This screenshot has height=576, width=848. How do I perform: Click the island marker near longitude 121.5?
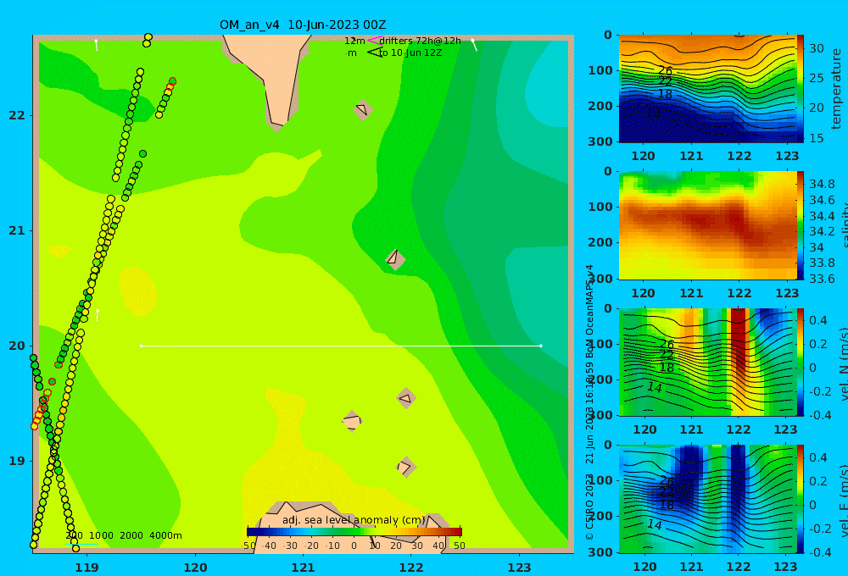tap(352, 422)
